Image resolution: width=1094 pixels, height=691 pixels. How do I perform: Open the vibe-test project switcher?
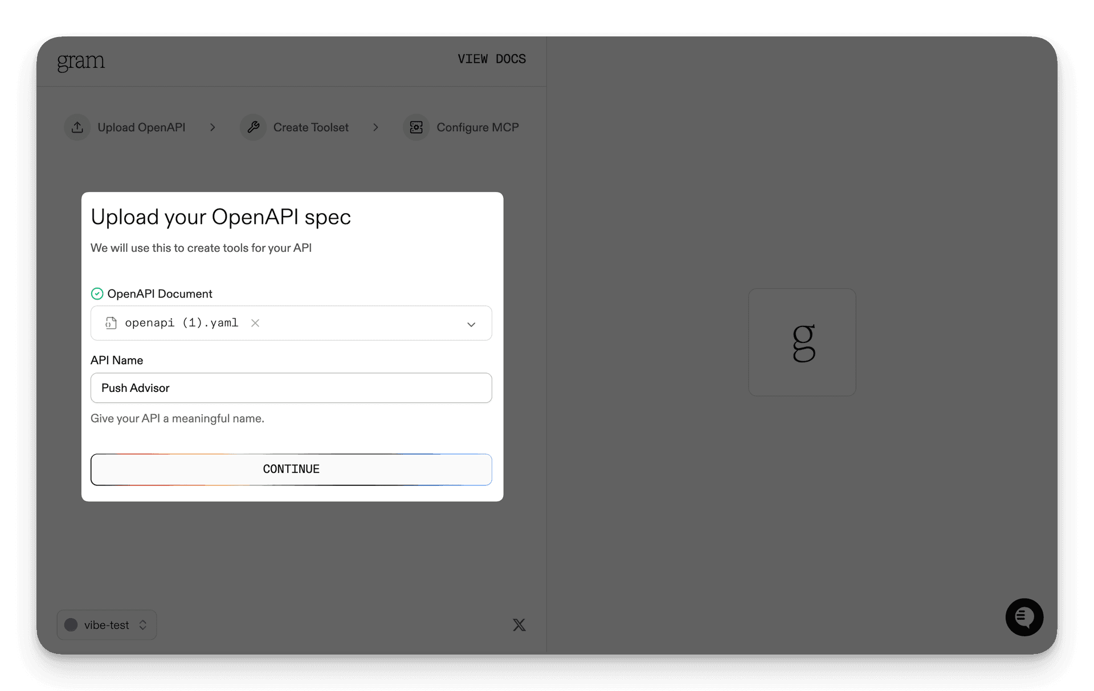pos(106,625)
